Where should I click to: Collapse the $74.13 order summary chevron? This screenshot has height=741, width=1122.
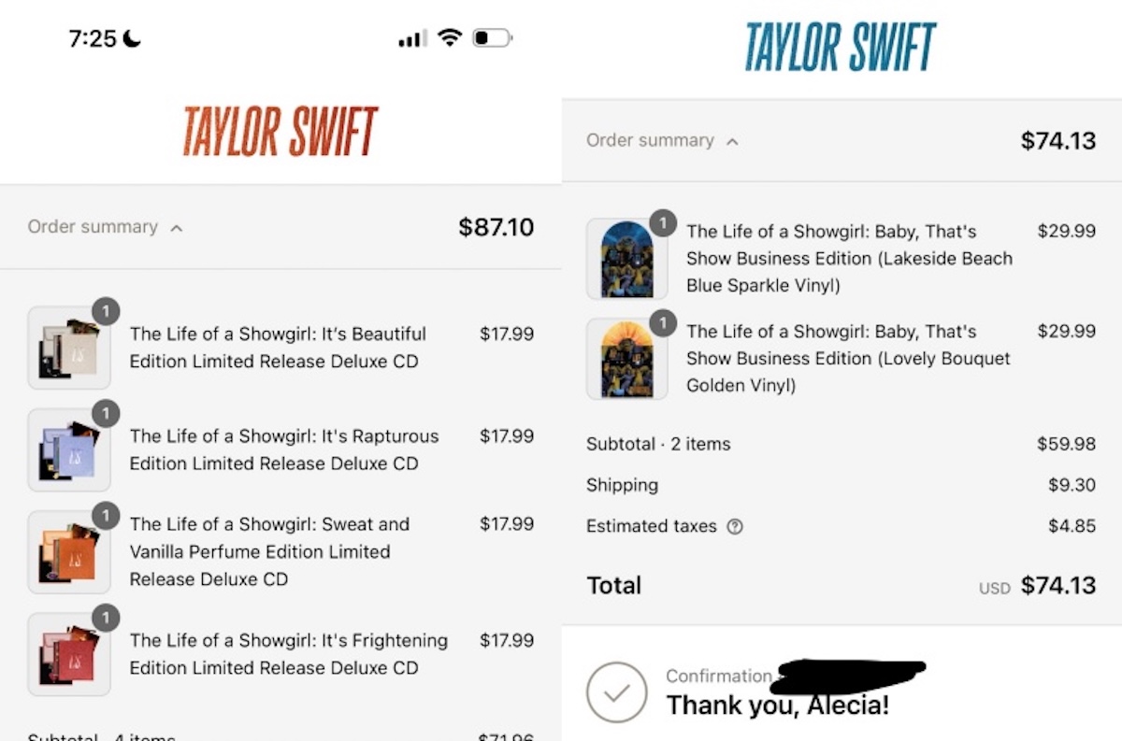click(732, 142)
